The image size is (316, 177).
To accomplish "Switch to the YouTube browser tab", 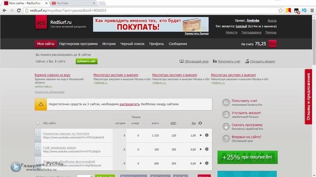I will [x=73, y=3].
